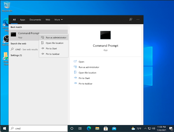
Task: Open the Mail app from taskbar
Action: coord(114,128)
